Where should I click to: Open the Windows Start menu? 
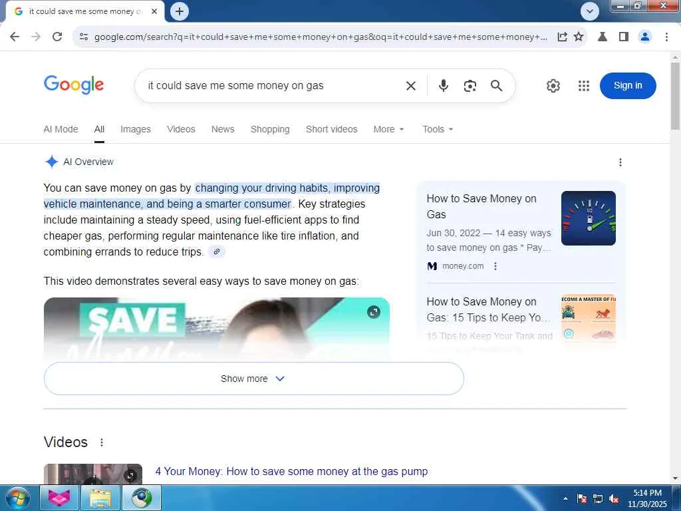pos(17,498)
